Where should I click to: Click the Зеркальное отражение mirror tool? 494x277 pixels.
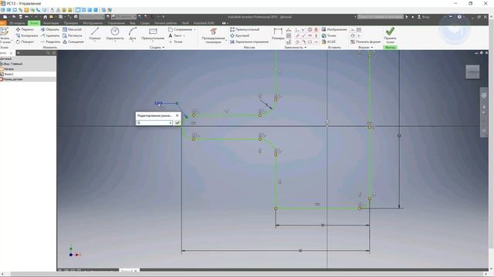(249, 42)
